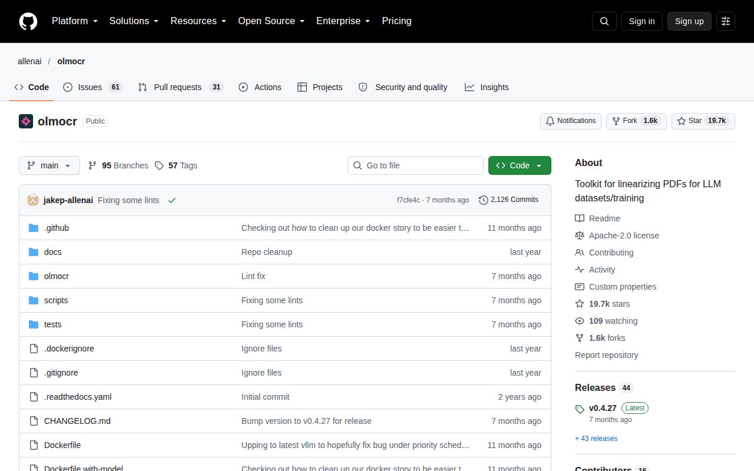Click the .dockerignore file icon
Viewport: 754px width, 471px height.
(x=34, y=349)
